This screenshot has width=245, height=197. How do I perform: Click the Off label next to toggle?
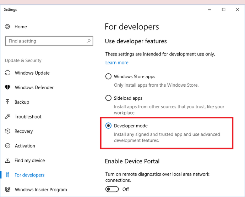pyautogui.click(x=126, y=189)
